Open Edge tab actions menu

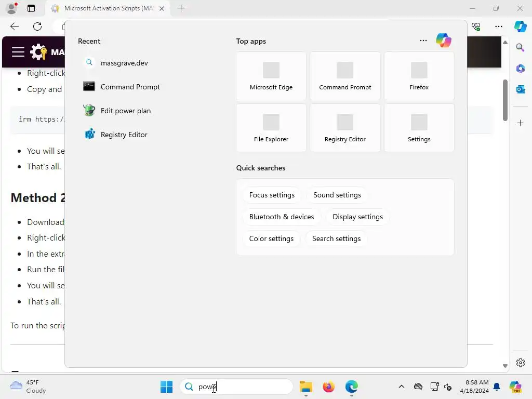(x=31, y=8)
